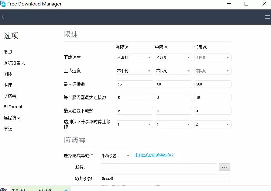
Task: Click the 未列出你的防病毒软件 link
Action: pyautogui.click(x=154, y=155)
